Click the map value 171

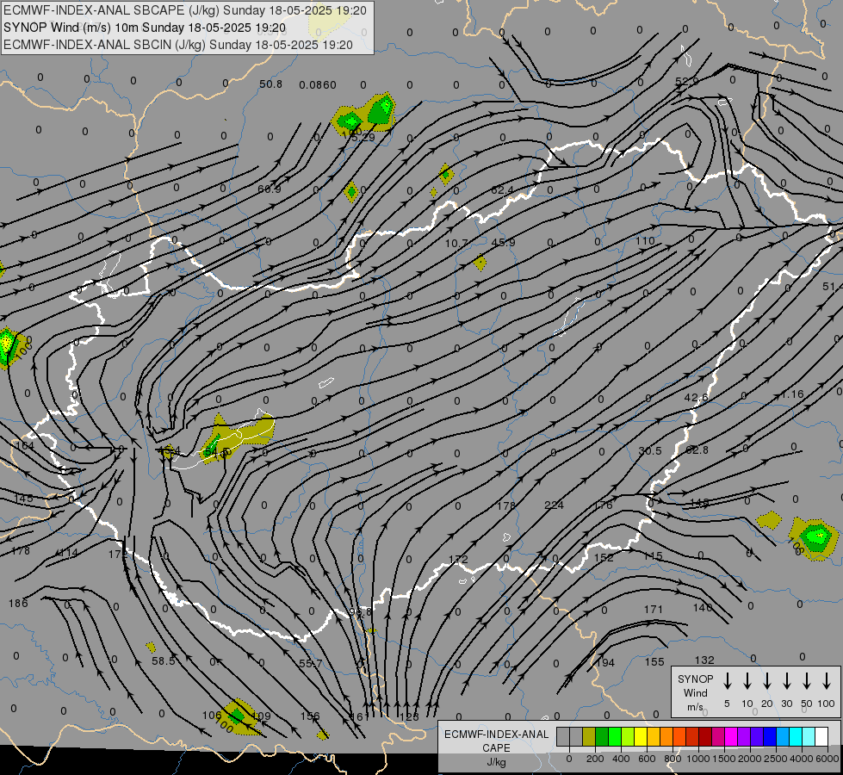point(654,610)
